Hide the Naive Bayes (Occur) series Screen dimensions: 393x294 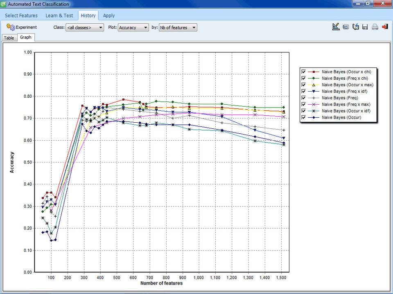pos(303,117)
